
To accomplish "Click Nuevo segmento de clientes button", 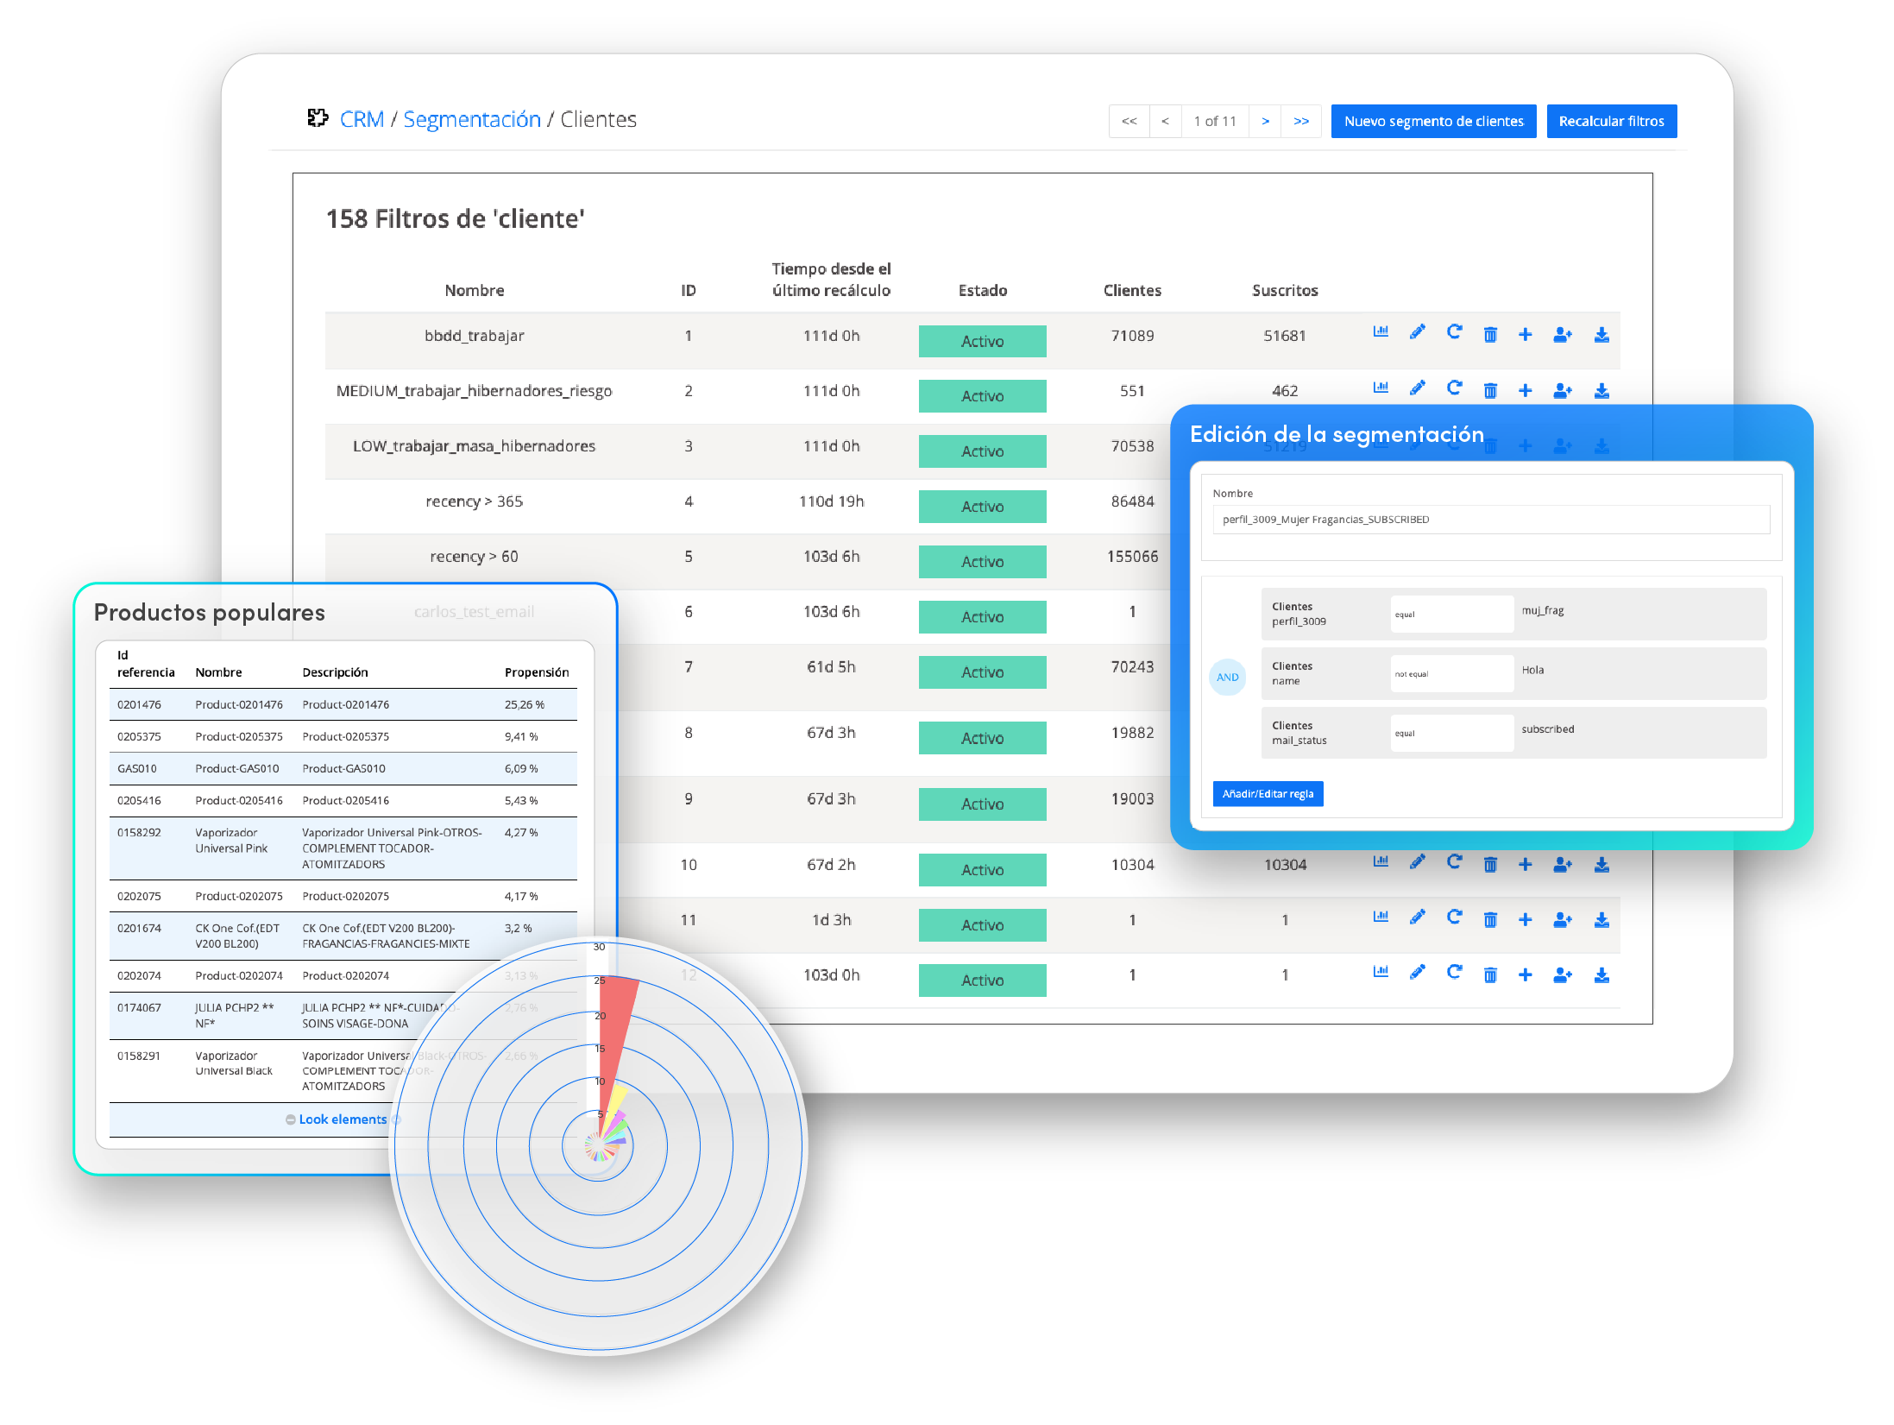I will (1433, 121).
